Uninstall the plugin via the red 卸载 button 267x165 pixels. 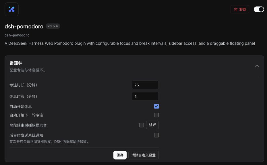pyautogui.click(x=240, y=9)
